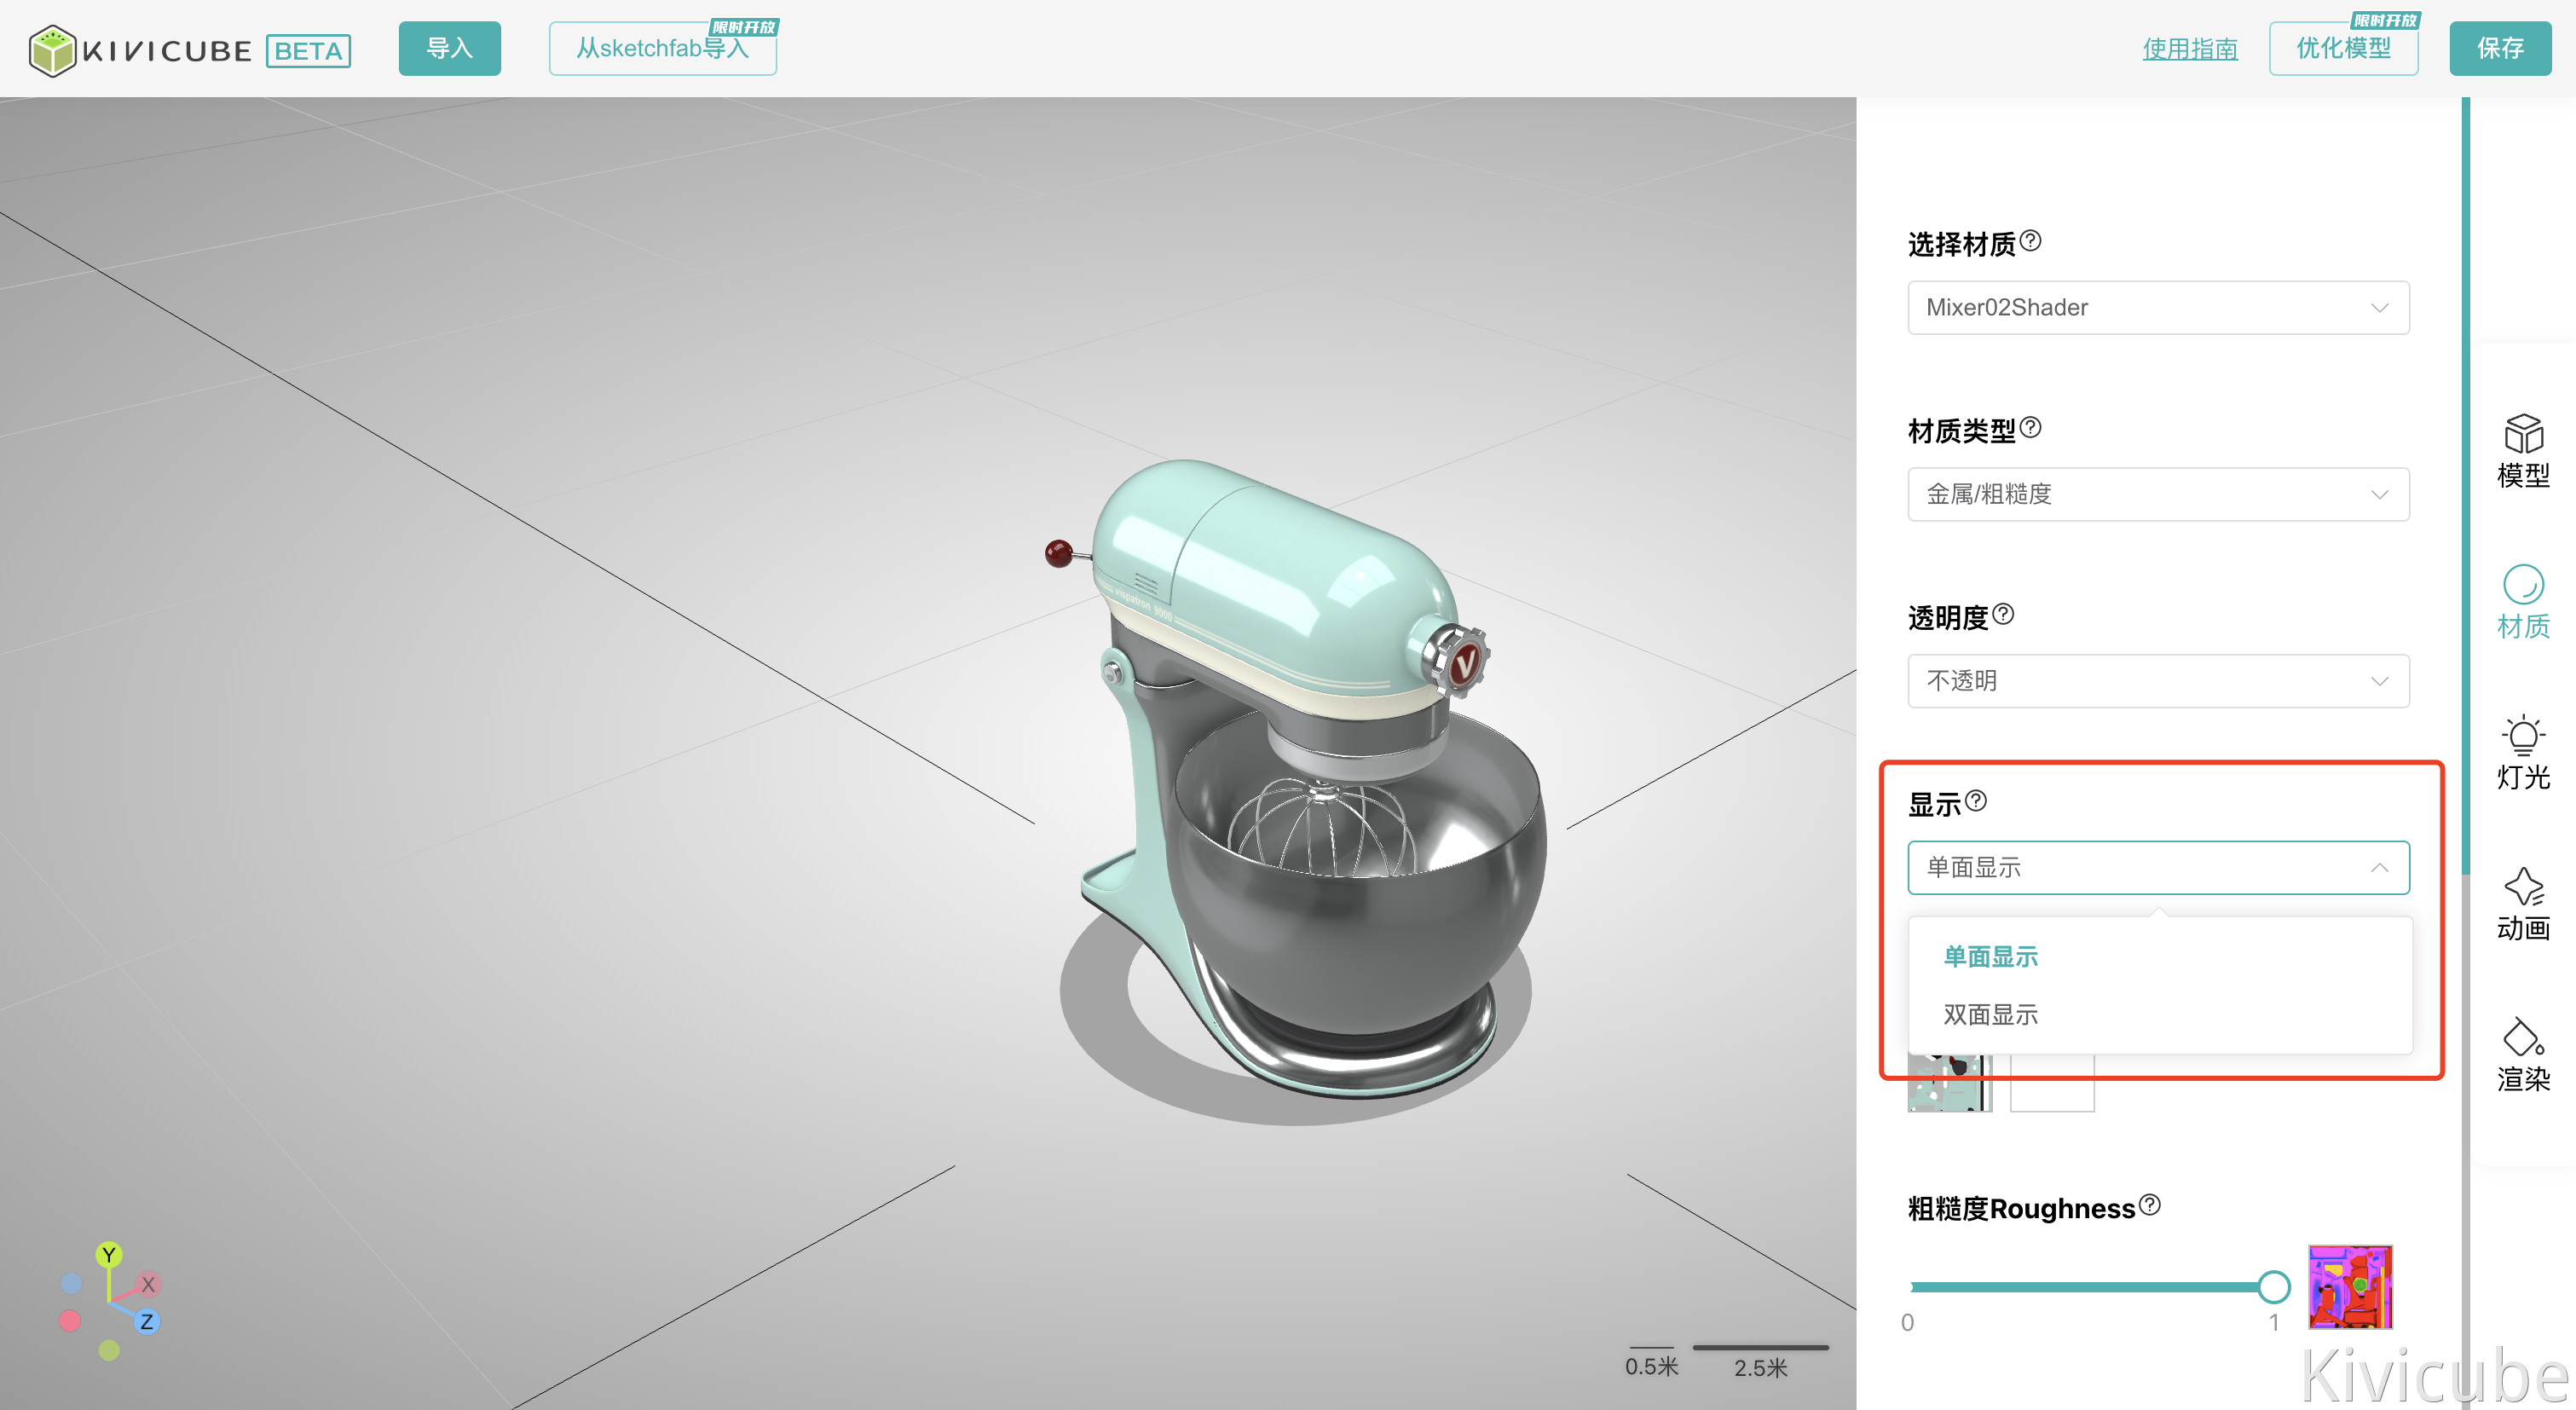Click the 导入 import button
Screen dimensions: 2576x1410
(449, 48)
